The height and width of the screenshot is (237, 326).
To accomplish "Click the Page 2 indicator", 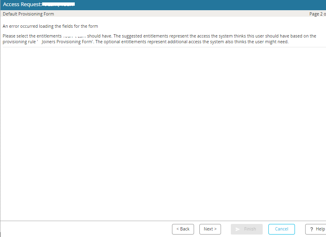I will [317, 14].
